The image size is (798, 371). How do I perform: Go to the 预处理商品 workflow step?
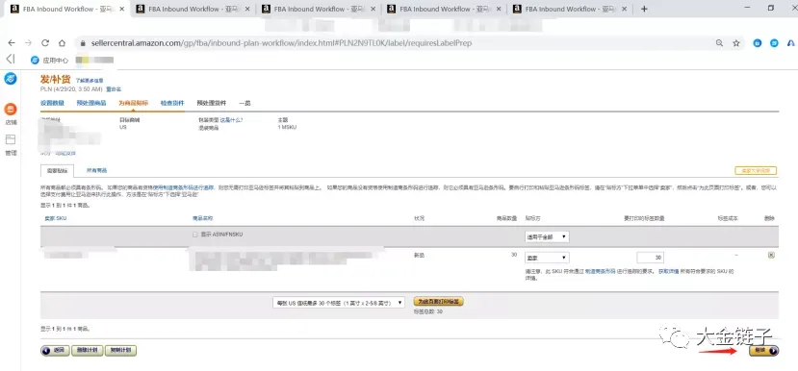(91, 103)
